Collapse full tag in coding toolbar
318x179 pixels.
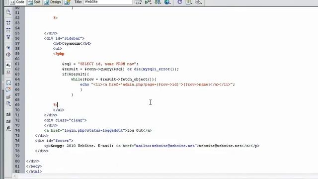(8, 23)
